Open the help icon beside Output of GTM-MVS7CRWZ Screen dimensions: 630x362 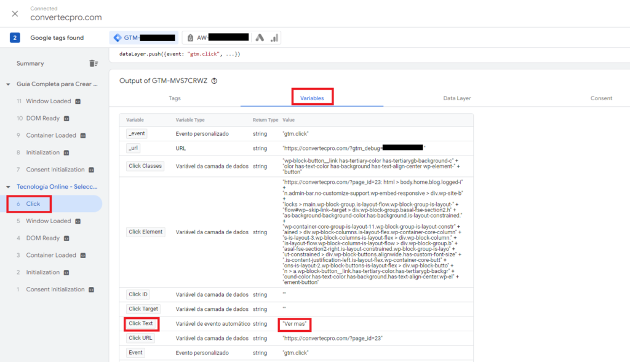[x=215, y=81]
